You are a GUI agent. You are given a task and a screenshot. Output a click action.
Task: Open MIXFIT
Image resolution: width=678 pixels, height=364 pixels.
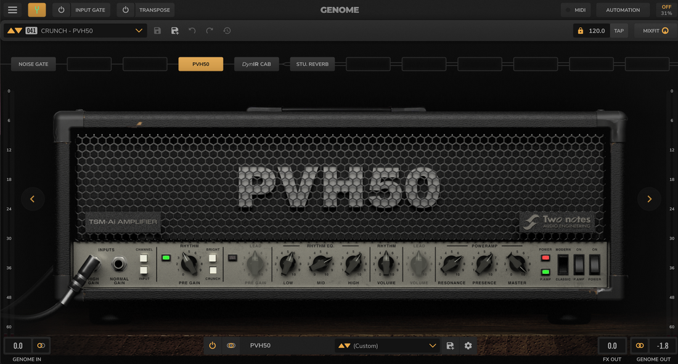pyautogui.click(x=656, y=31)
